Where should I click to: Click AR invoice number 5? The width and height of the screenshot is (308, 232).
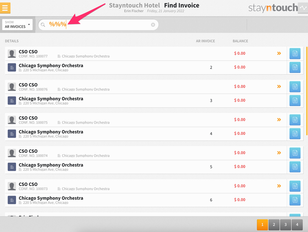211,167
